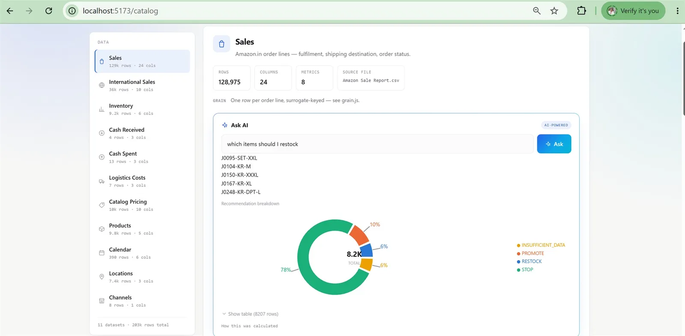Click the box icon for Products
685x336 pixels.
tap(101, 229)
